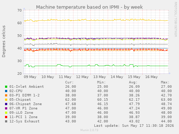Click the blue 02-CPU legend swatch
Image resolution: width=179 pixels, height=134 pixels.
tap(6, 91)
